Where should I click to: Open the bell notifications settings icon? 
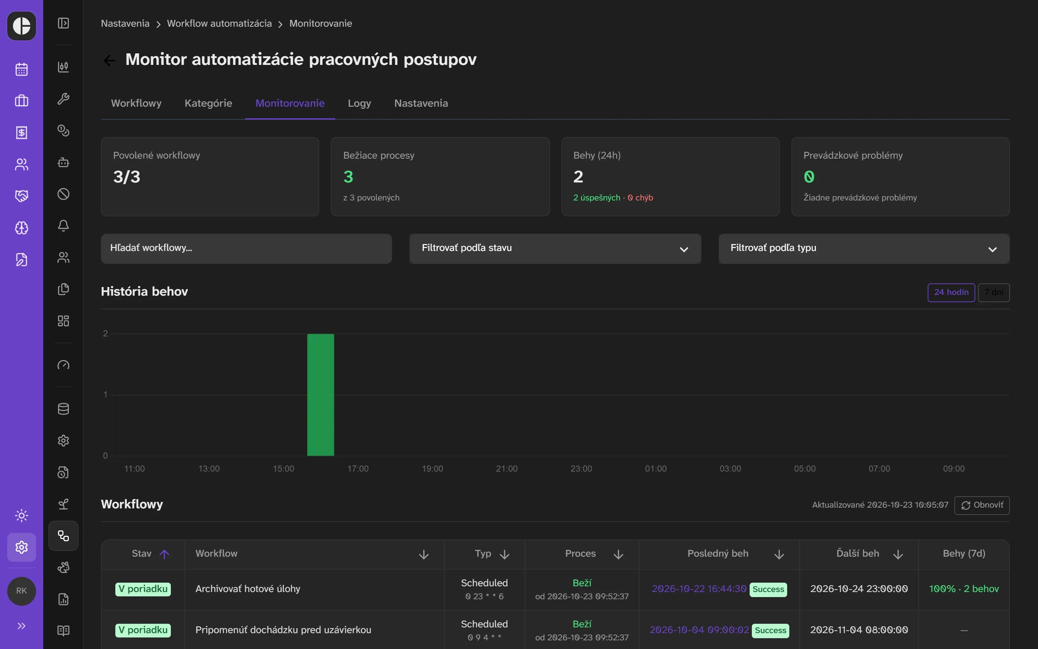click(63, 226)
